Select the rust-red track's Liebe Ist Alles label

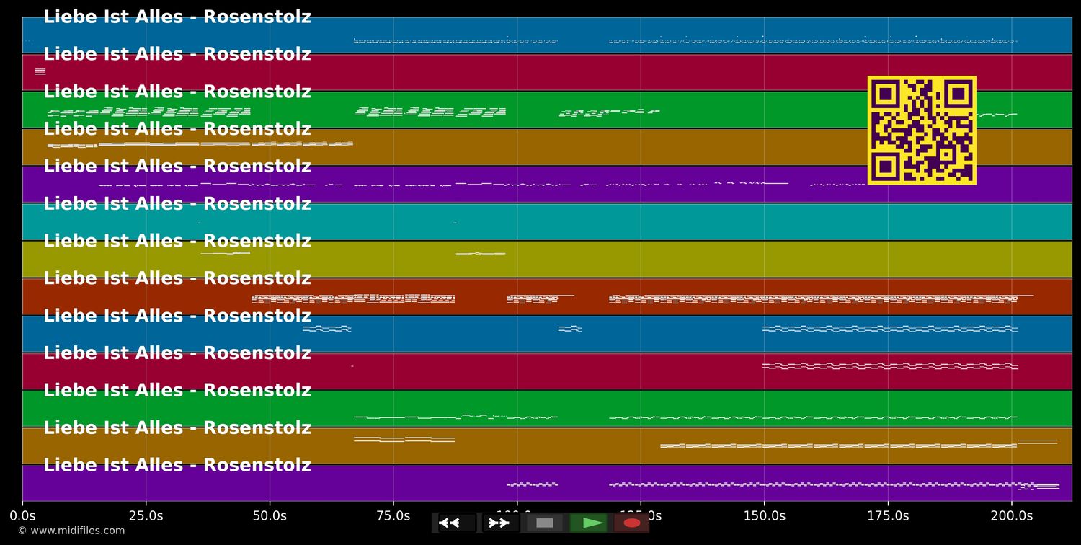point(177,278)
